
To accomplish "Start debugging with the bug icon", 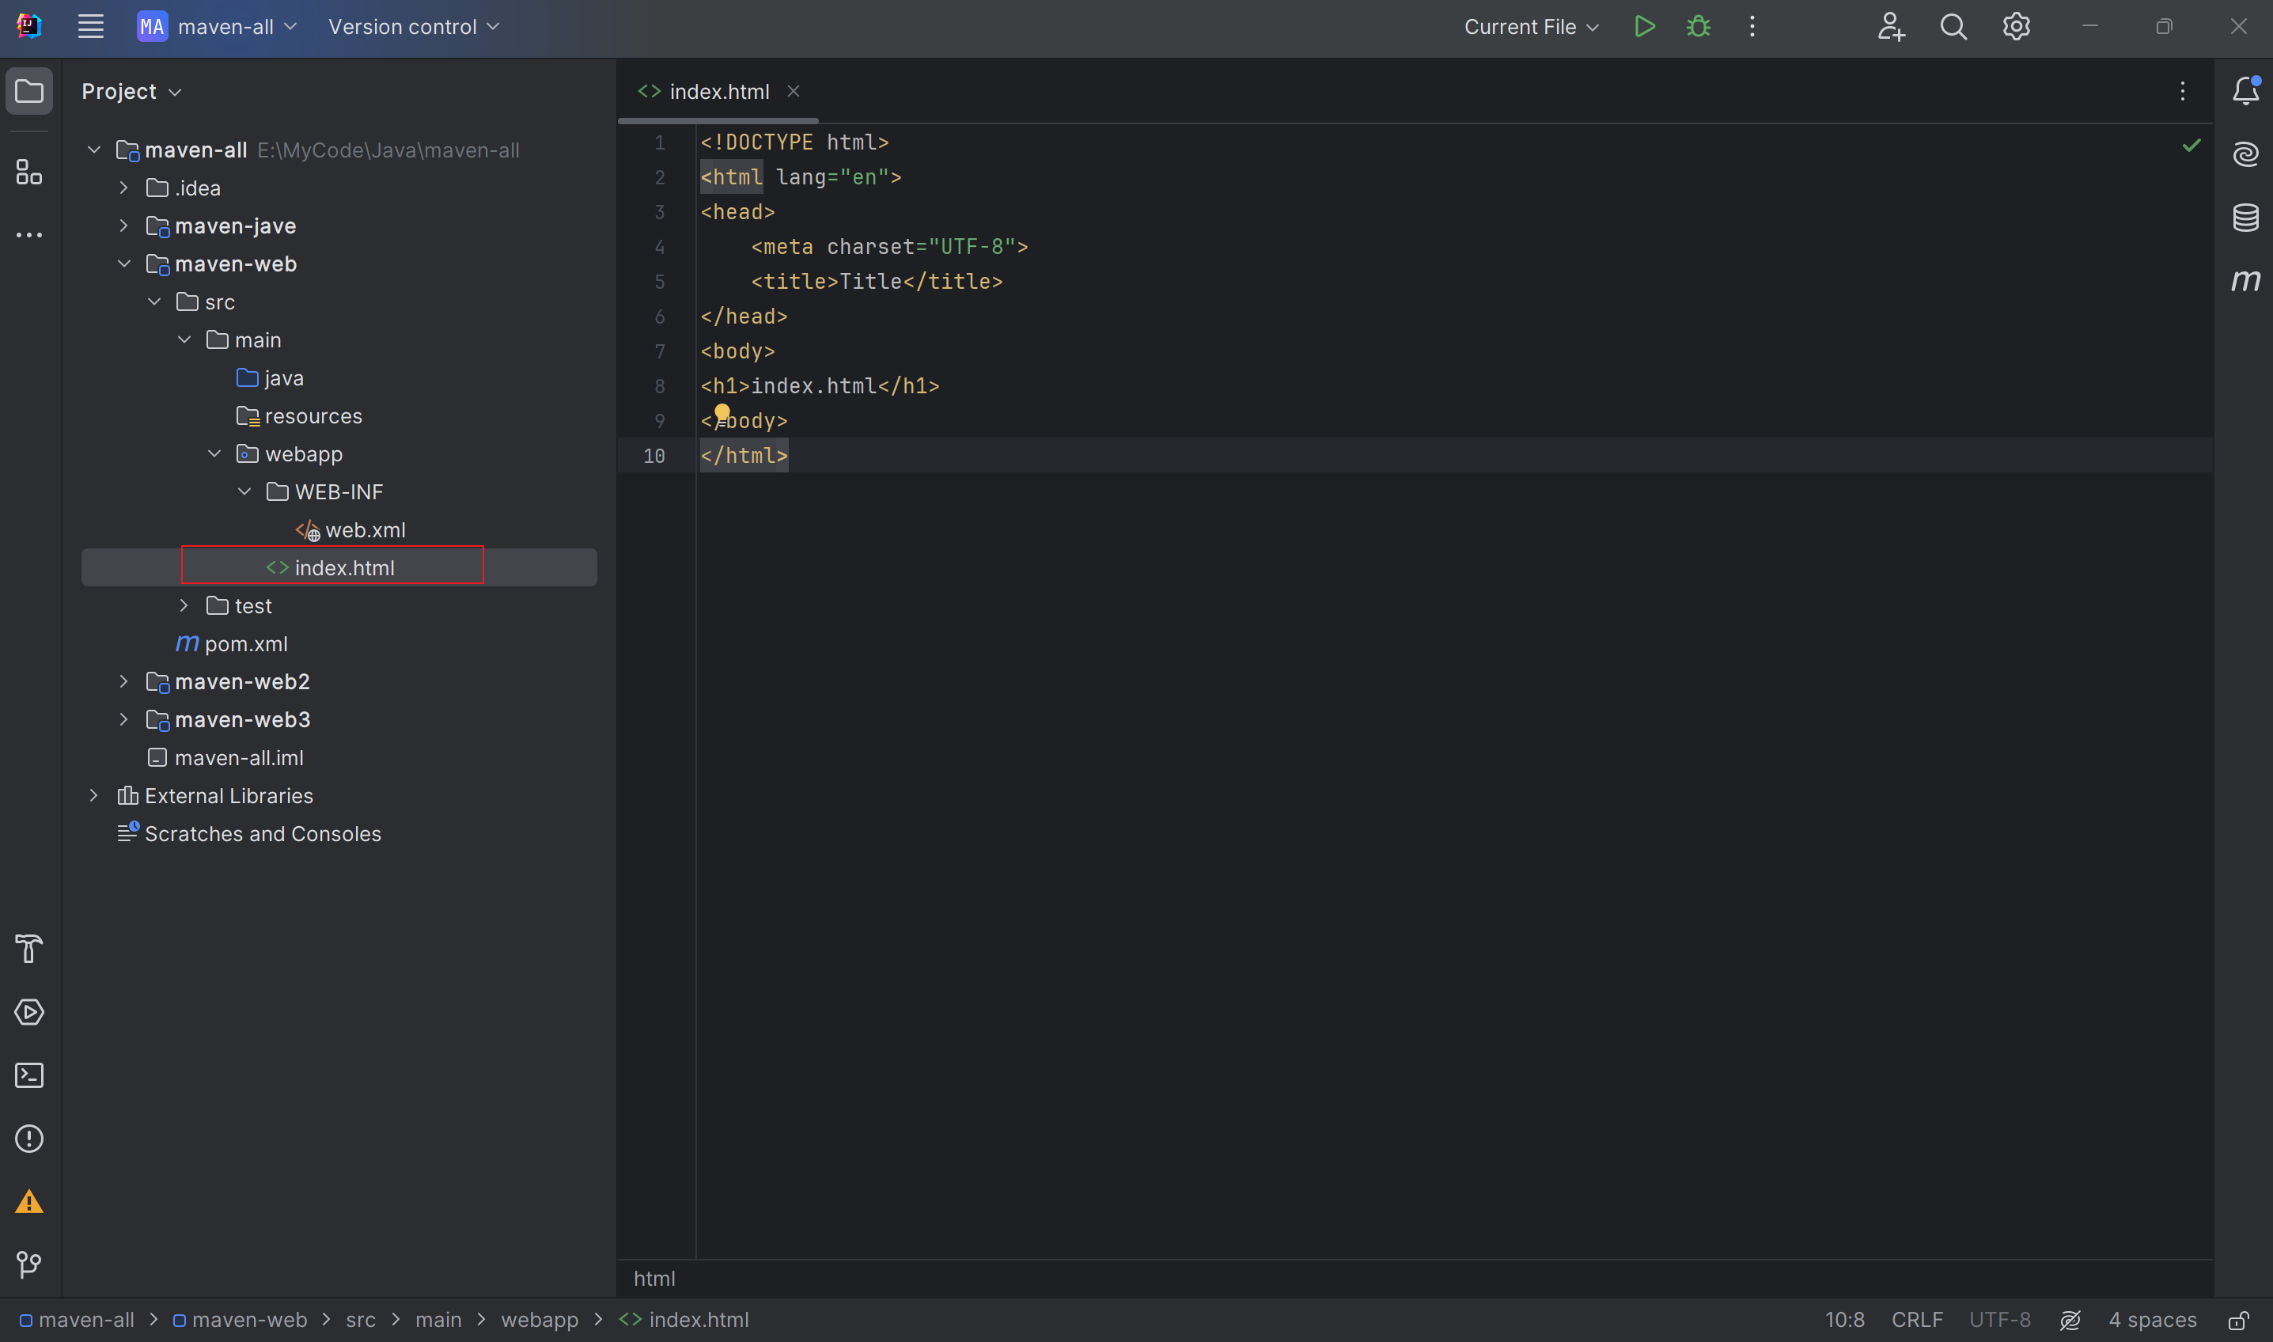I will point(1697,26).
